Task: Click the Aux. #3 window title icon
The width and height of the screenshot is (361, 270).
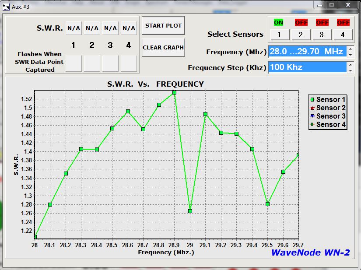Action: point(6,6)
